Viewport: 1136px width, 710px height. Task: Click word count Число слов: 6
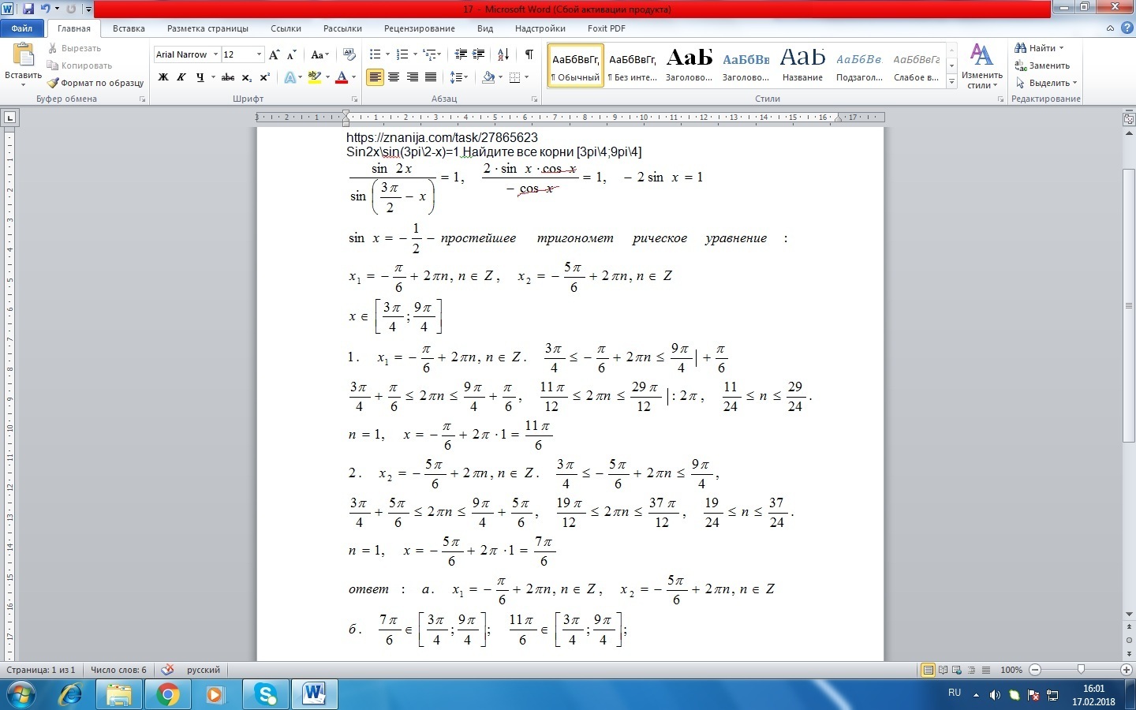pos(118,670)
